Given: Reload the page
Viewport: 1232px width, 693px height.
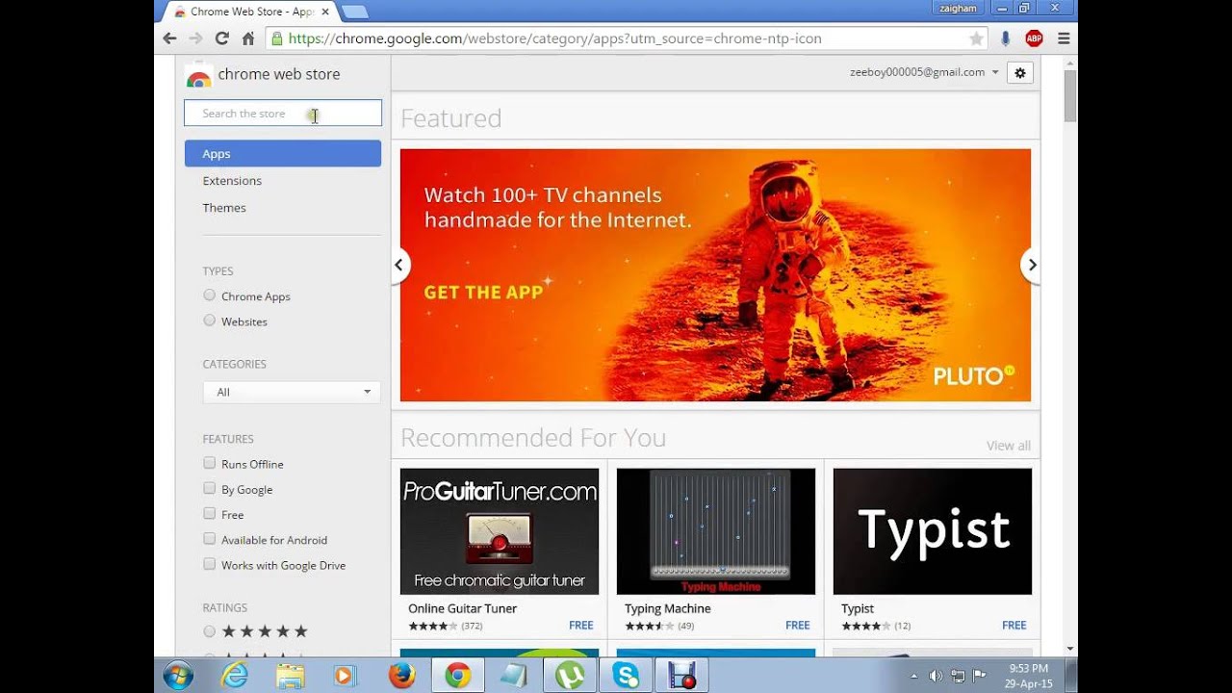Looking at the screenshot, I should pyautogui.click(x=221, y=38).
